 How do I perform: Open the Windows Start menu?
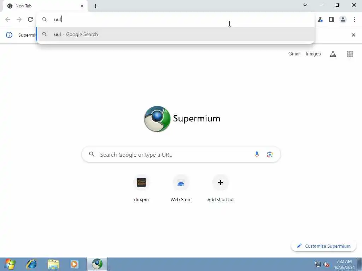[10, 264]
